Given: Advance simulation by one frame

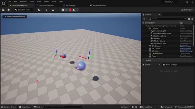Looking at the screenshot, I should point(66,10).
